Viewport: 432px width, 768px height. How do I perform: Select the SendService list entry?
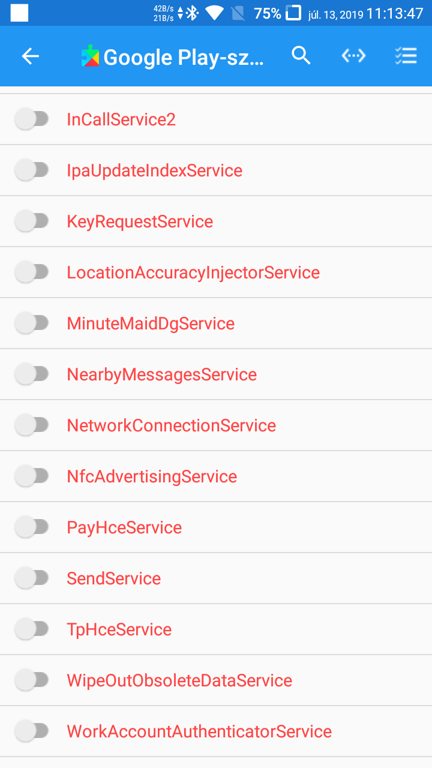click(216, 578)
